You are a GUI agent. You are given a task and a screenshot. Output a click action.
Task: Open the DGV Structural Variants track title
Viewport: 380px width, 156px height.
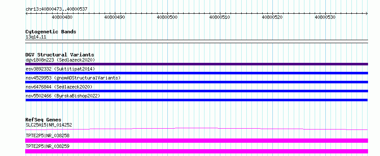pyautogui.click(x=60, y=55)
